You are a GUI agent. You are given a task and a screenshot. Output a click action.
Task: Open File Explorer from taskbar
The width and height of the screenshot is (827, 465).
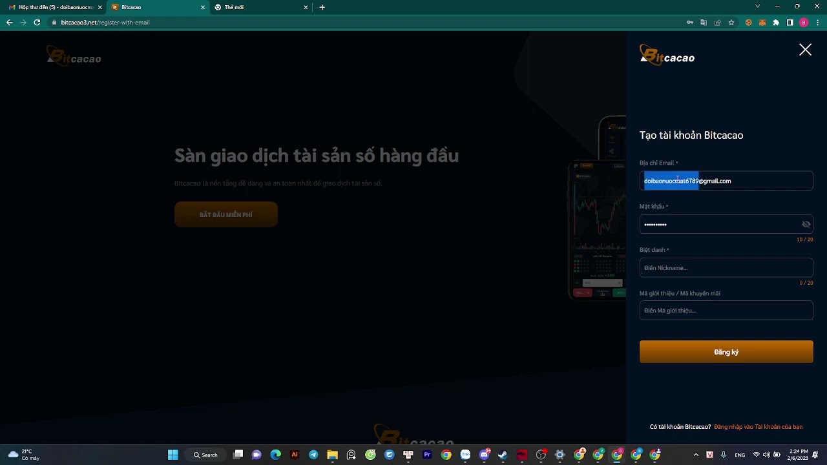point(332,455)
